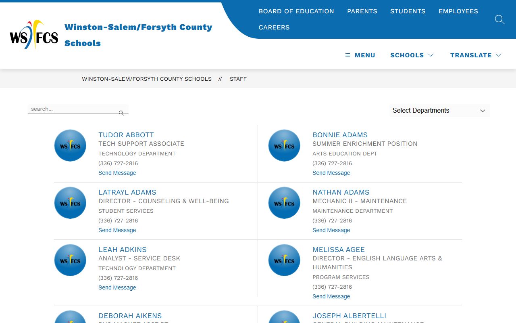Screen dimensions: 516x323
Task: Open the Employees menu item
Action: pos(458,11)
